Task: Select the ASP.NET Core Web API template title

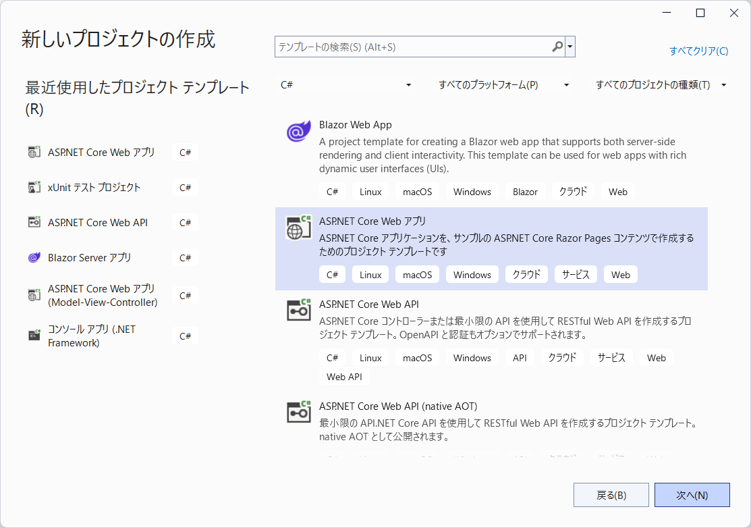Action: point(369,305)
